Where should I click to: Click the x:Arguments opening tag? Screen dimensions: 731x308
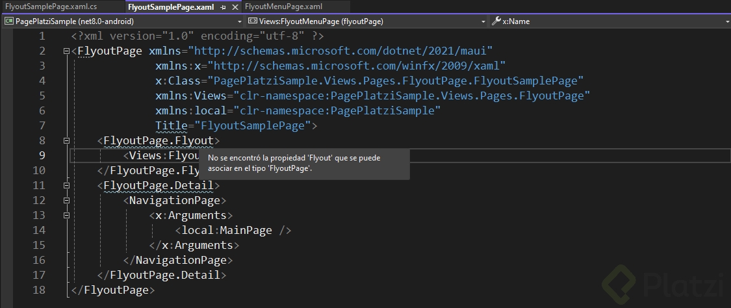[x=191, y=215]
